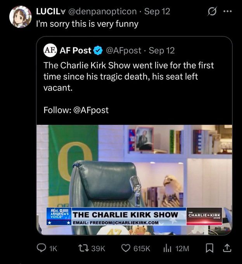Viewport: 242px width, 264px height.
Task: Click AF Post's blue verified badge
Action: tap(98, 50)
